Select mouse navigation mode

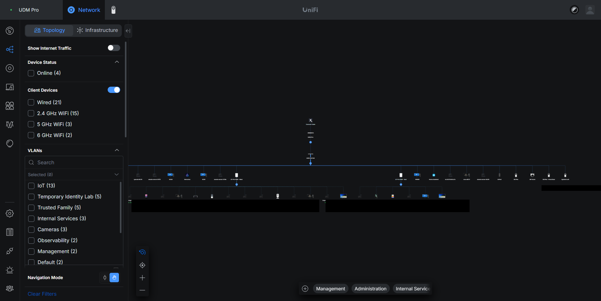[x=105, y=278]
